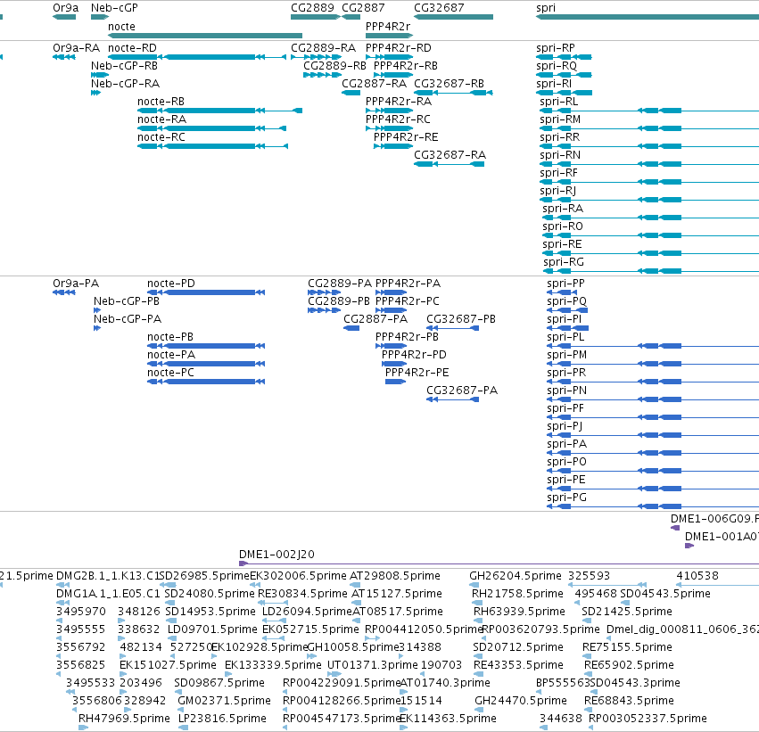
Task: Select EST RE68843.5prime
Action: (588, 710)
